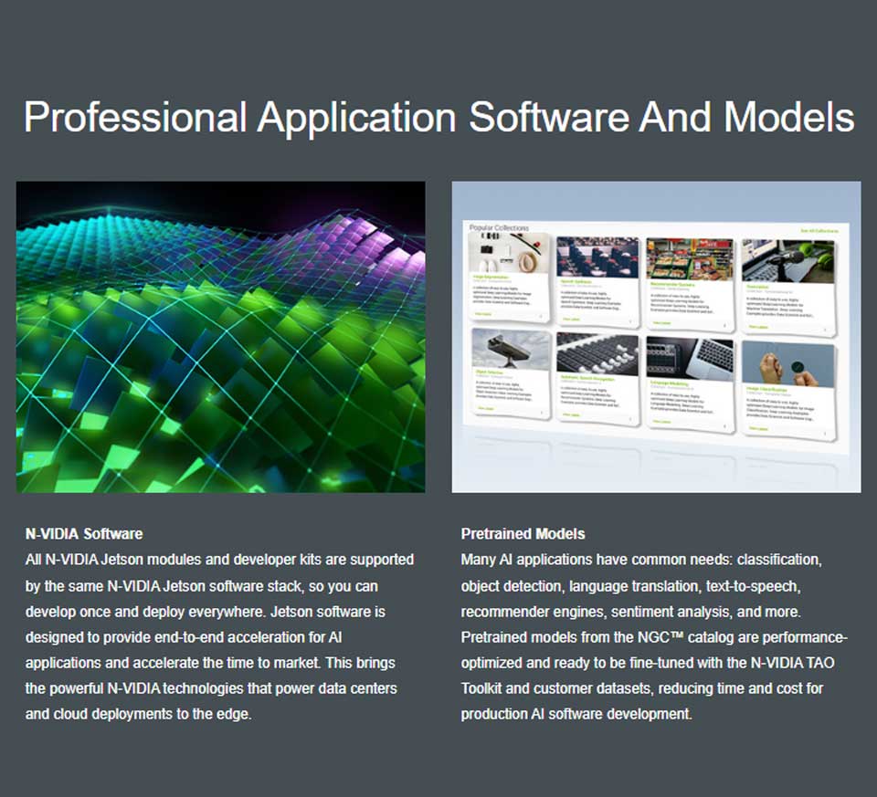Image resolution: width=877 pixels, height=797 pixels.
Task: Click the green abstract wave image
Action: 220,337
